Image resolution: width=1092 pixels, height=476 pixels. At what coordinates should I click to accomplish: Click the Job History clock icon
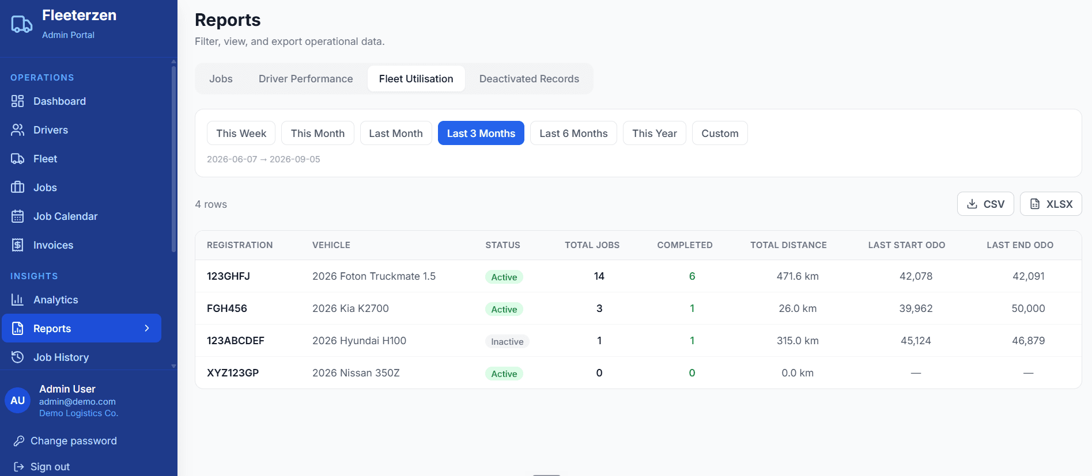click(18, 357)
